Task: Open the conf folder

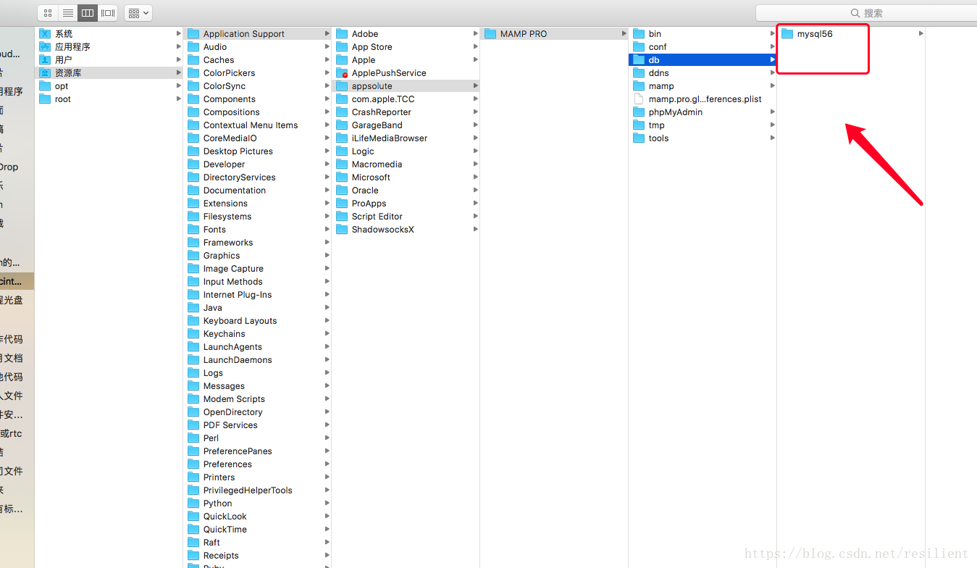Action: click(703, 47)
